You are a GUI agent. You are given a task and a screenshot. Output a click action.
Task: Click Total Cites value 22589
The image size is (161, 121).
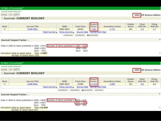pyautogui.click(x=80, y=84)
